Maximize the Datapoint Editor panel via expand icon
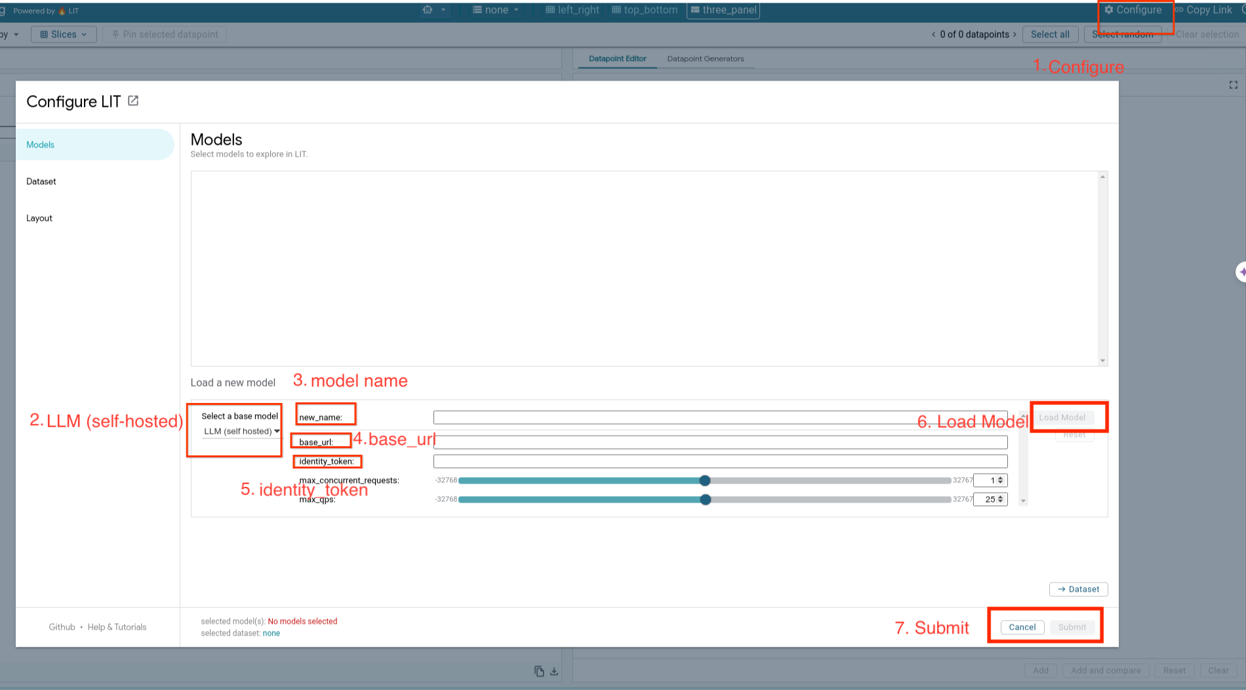 click(1233, 85)
